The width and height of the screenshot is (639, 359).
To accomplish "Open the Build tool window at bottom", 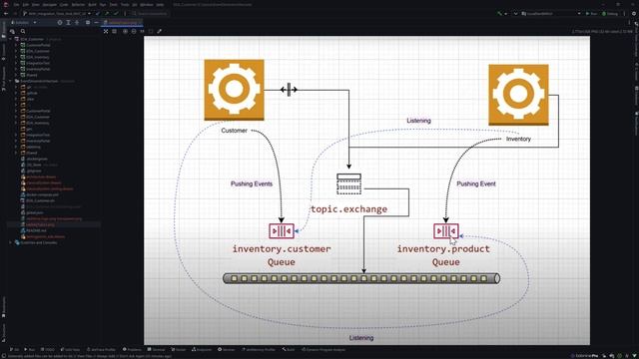I will [289, 350].
